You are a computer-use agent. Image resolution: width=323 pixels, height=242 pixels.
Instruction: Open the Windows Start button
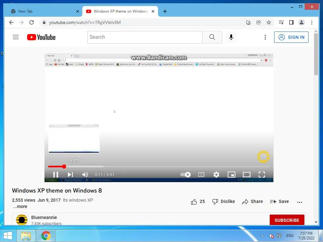tap(8, 236)
